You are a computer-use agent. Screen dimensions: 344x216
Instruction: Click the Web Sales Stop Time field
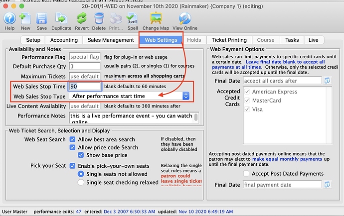[85, 86]
